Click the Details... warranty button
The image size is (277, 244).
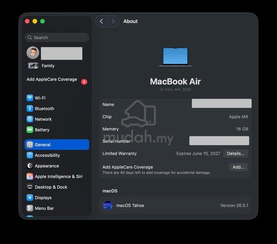click(235, 154)
